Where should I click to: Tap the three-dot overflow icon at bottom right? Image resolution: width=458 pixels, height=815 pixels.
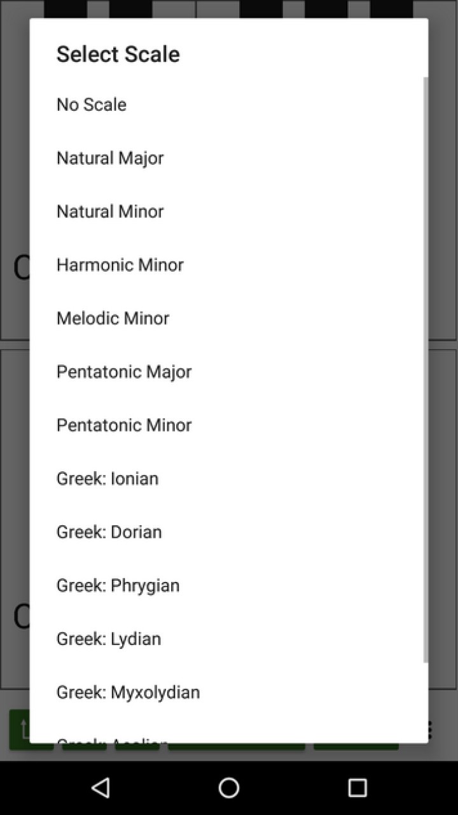pyautogui.click(x=431, y=730)
